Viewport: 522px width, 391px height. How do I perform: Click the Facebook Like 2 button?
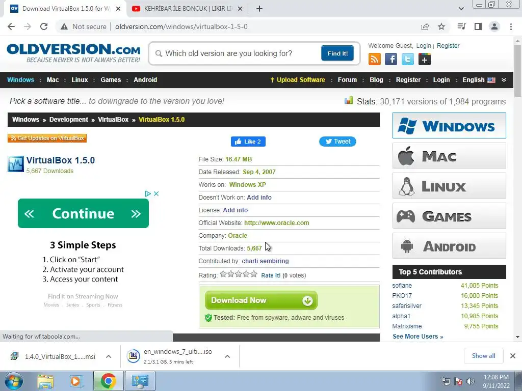pos(248,142)
